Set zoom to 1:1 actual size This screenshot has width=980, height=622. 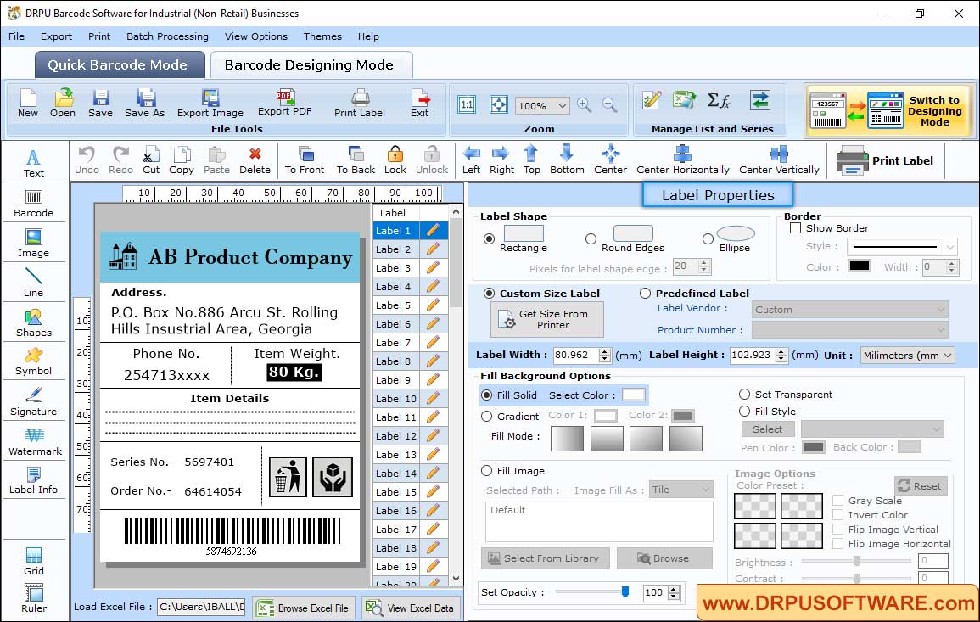[x=467, y=104]
